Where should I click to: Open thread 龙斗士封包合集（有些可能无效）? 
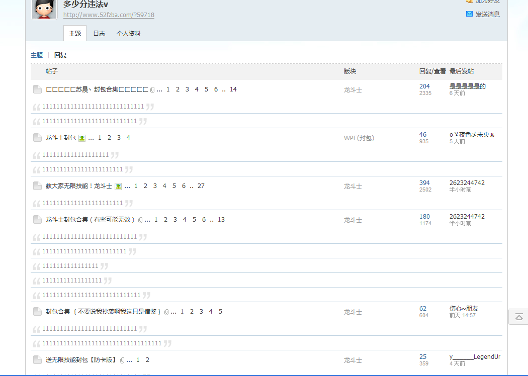pos(90,220)
